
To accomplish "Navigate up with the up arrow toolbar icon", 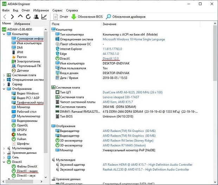I will coord(20,16).
